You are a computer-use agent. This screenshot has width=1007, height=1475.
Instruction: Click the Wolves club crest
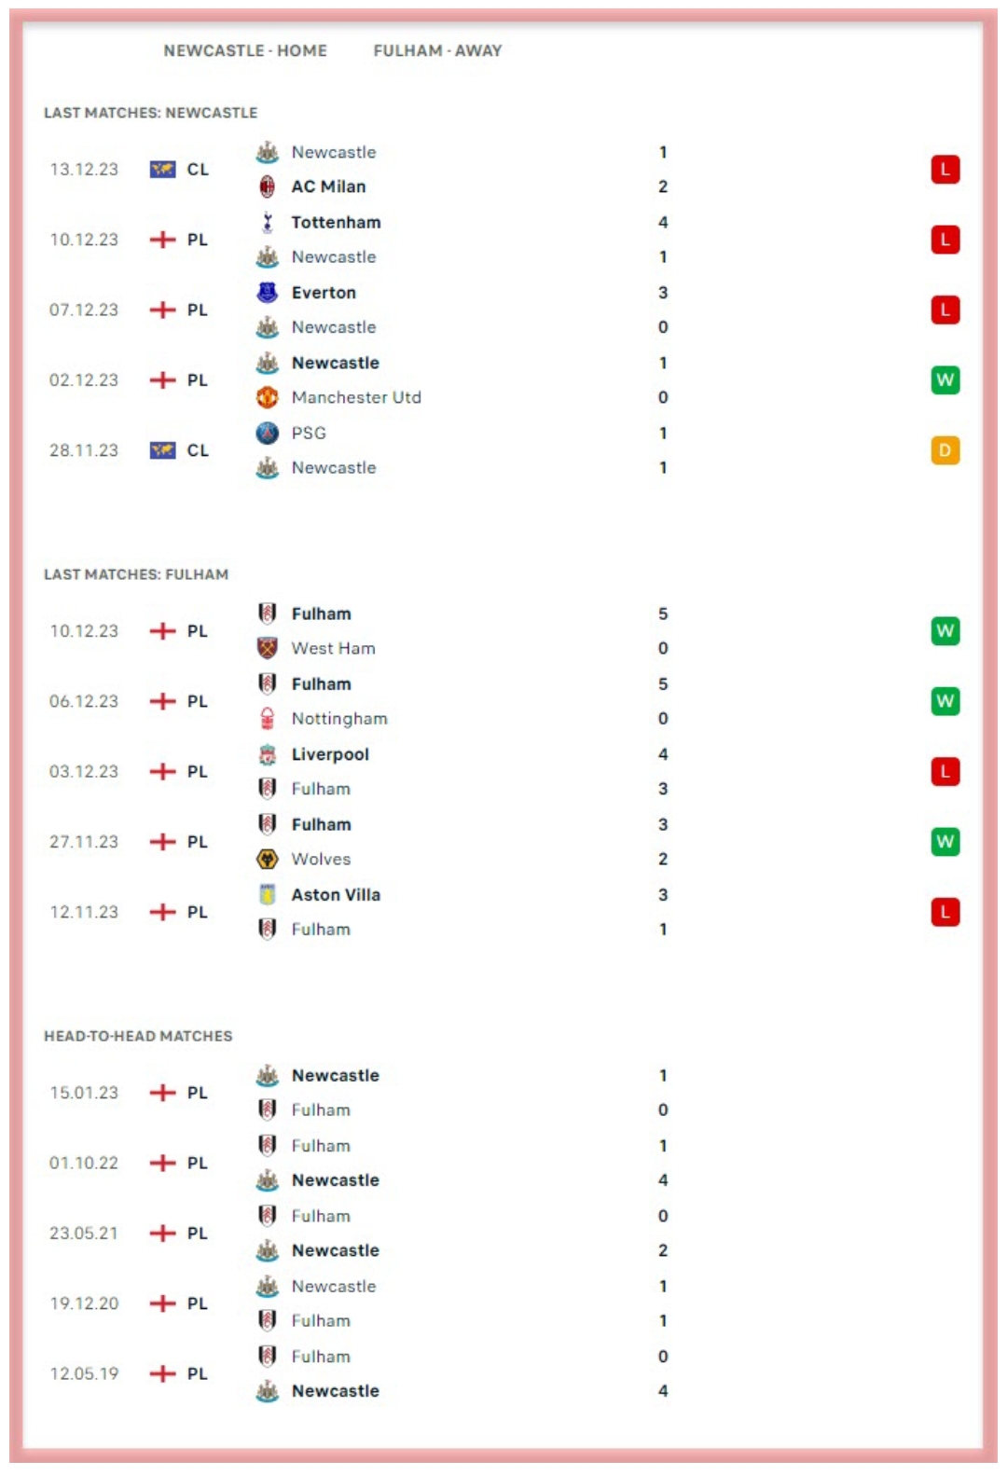(x=268, y=859)
